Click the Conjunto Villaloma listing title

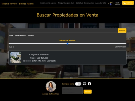coord(39,55)
